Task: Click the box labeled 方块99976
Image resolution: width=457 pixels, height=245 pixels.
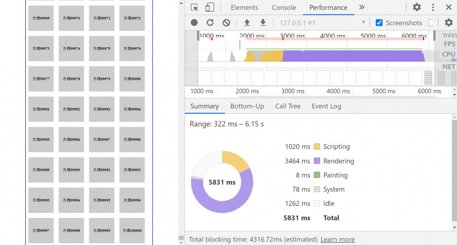Action: click(x=132, y=48)
